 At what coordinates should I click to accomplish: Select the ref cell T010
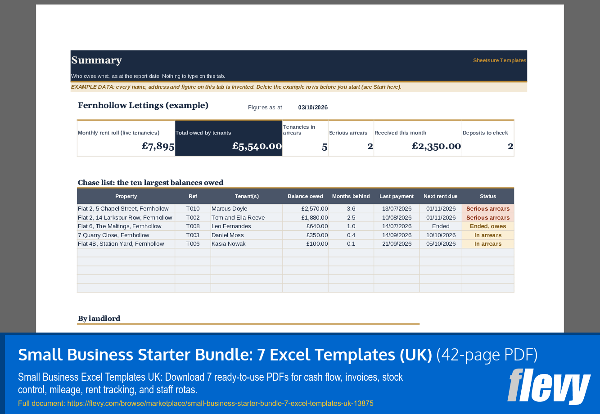click(193, 209)
